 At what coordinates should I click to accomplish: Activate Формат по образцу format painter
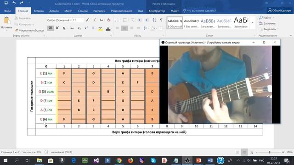click(x=29, y=30)
